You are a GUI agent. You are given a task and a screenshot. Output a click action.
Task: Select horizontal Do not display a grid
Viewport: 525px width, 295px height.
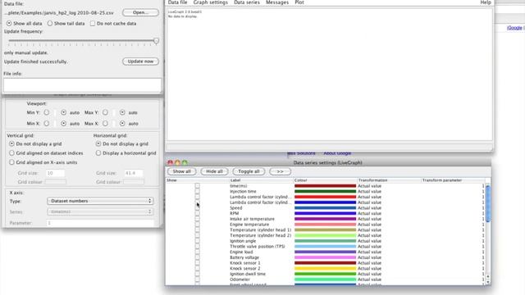click(x=98, y=143)
